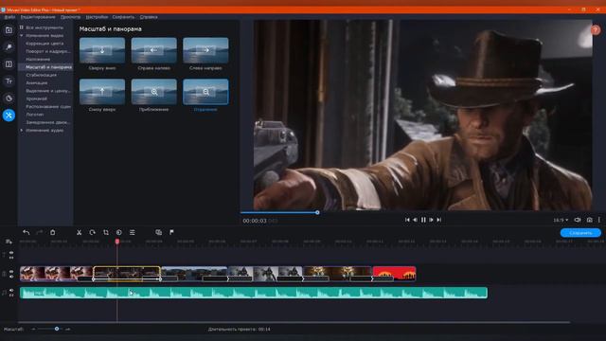Select 'Хромакей' tool
Viewport: 606px width, 341px height.
pyautogui.click(x=36, y=99)
